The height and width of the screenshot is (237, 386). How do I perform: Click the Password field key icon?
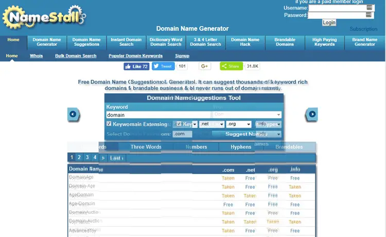[x=369, y=15]
